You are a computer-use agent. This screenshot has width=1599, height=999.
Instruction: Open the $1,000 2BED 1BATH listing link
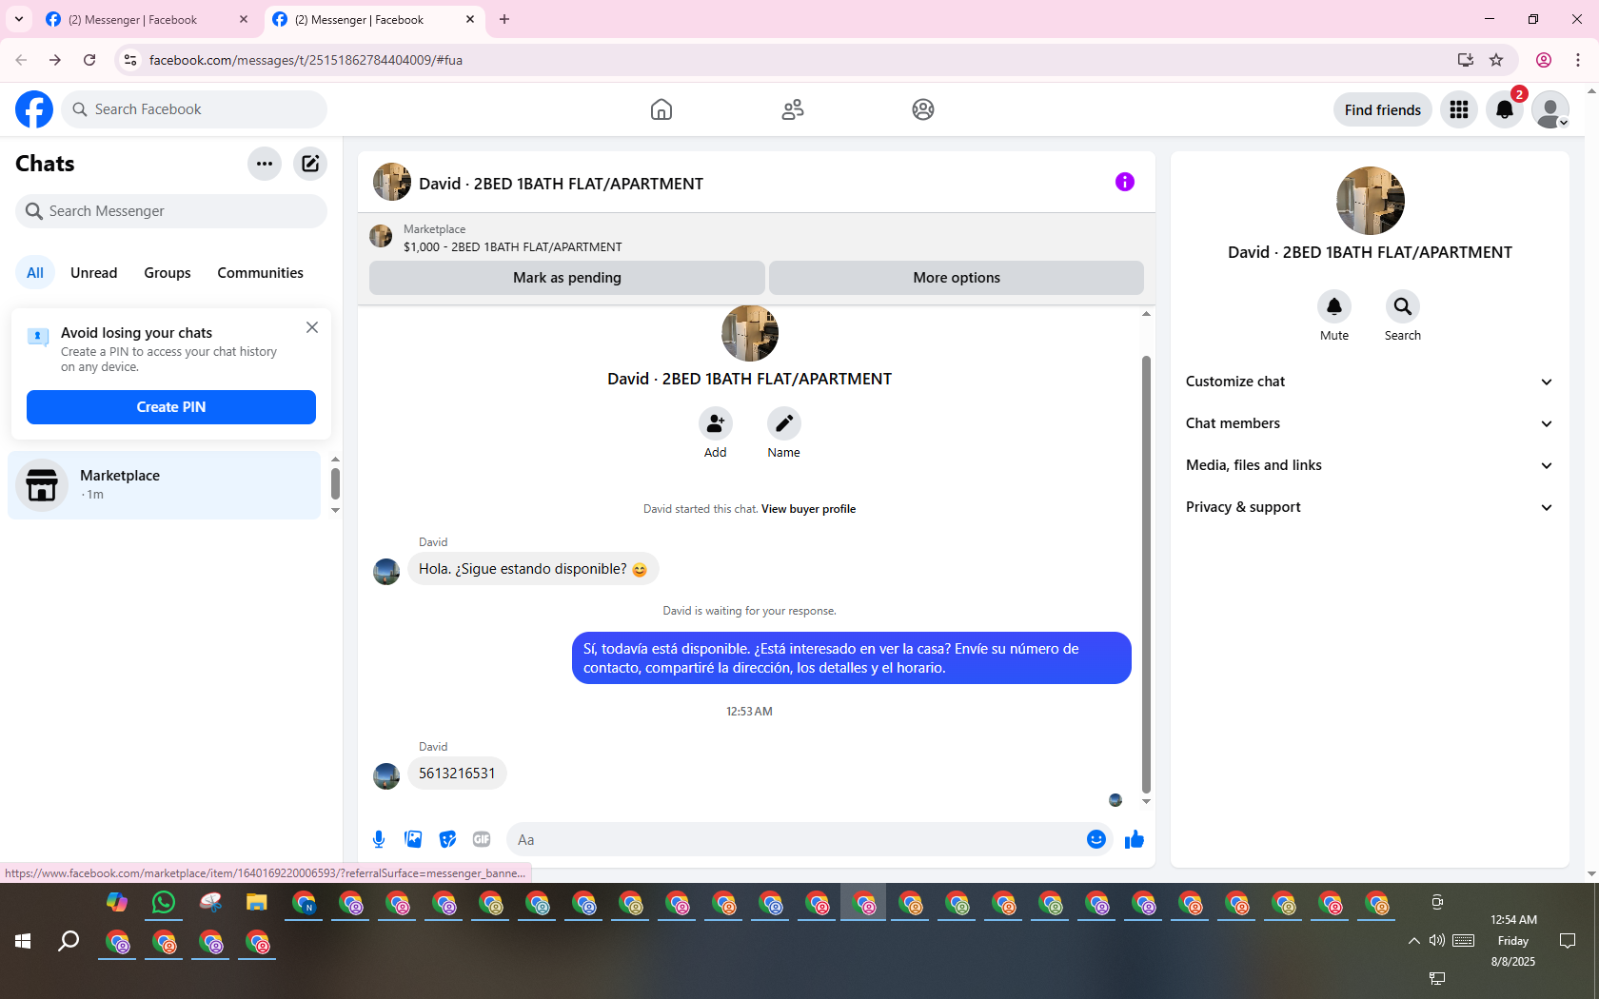click(x=512, y=247)
